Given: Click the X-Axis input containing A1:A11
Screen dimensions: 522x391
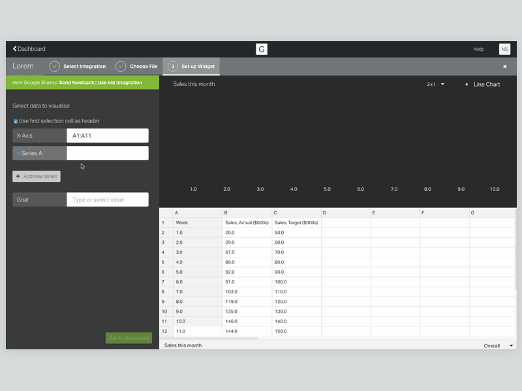Looking at the screenshot, I should coord(108,135).
